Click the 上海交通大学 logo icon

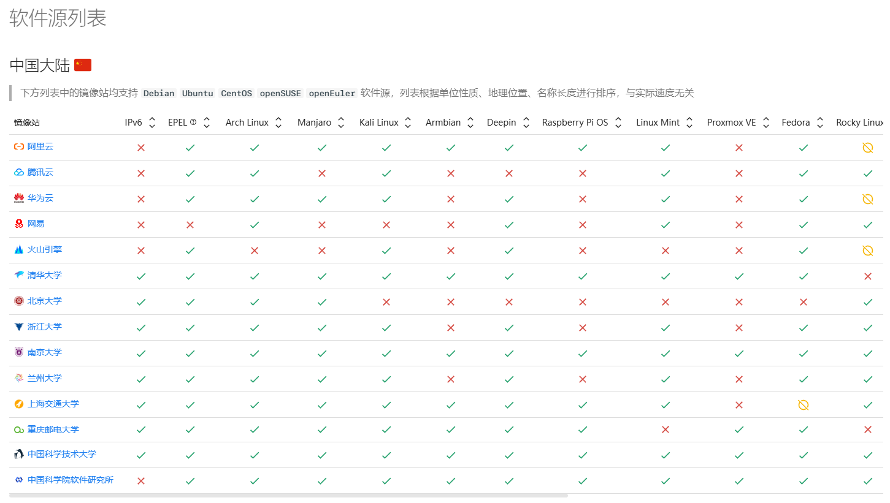tap(19, 404)
